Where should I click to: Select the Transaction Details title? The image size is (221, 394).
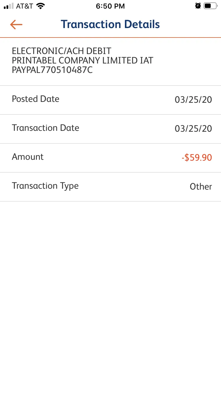[x=110, y=24]
